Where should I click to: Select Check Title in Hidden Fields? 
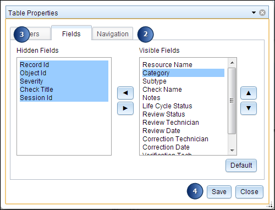point(64,90)
